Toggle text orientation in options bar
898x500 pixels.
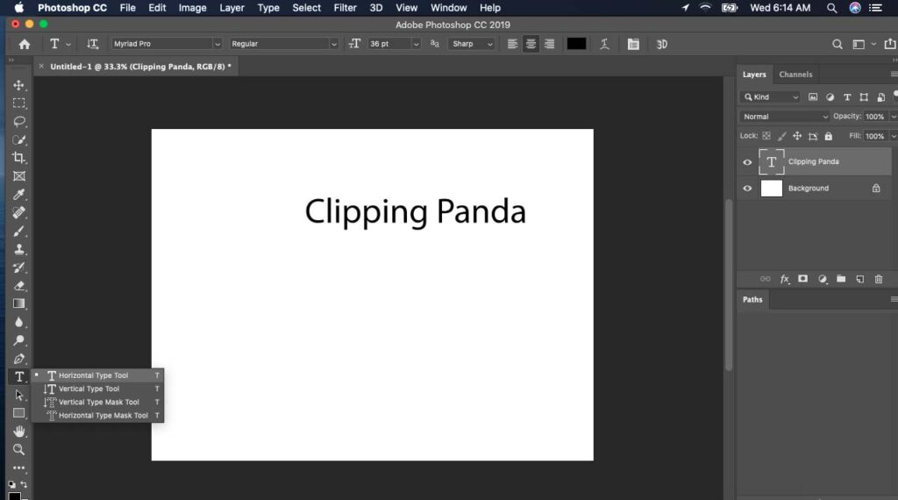click(92, 44)
